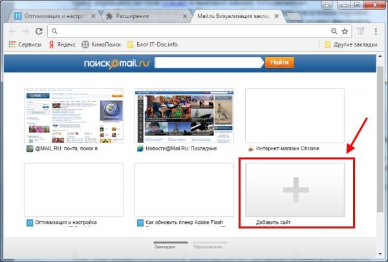Open the Интернет-магазин Chrome tile

click(295, 116)
